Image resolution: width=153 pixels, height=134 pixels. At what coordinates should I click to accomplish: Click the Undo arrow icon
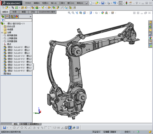point(114,3)
